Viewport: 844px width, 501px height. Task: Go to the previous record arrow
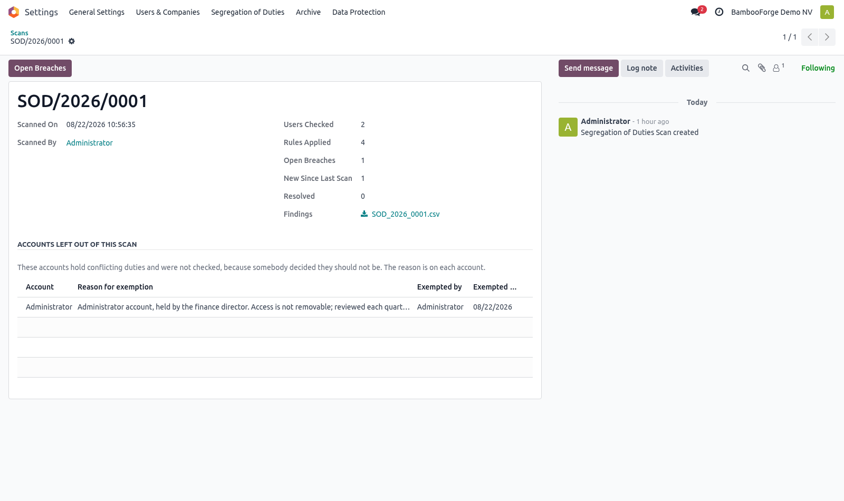(x=810, y=37)
